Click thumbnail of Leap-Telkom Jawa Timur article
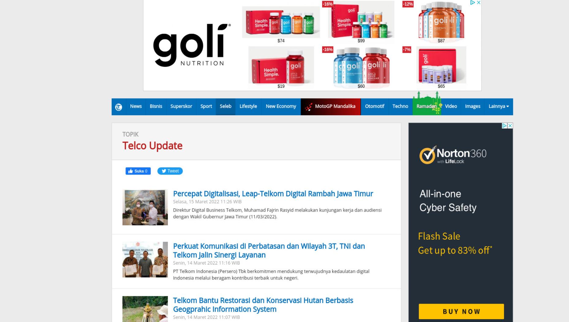Viewport: 569px width, 322px height. point(145,207)
